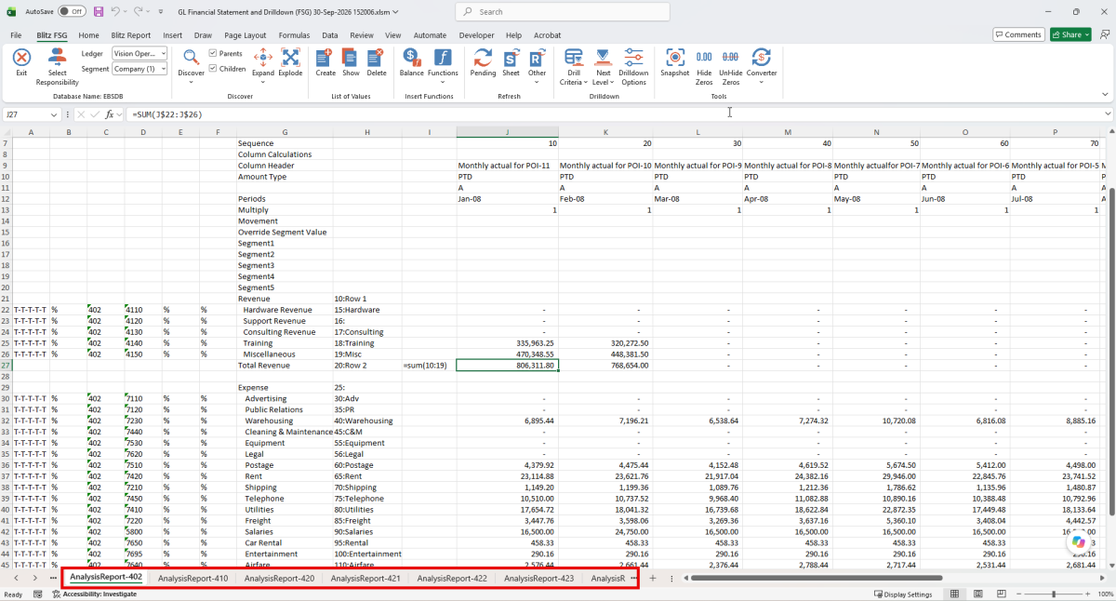
Task: Select cell with value 806,311.80
Action: (x=508, y=366)
